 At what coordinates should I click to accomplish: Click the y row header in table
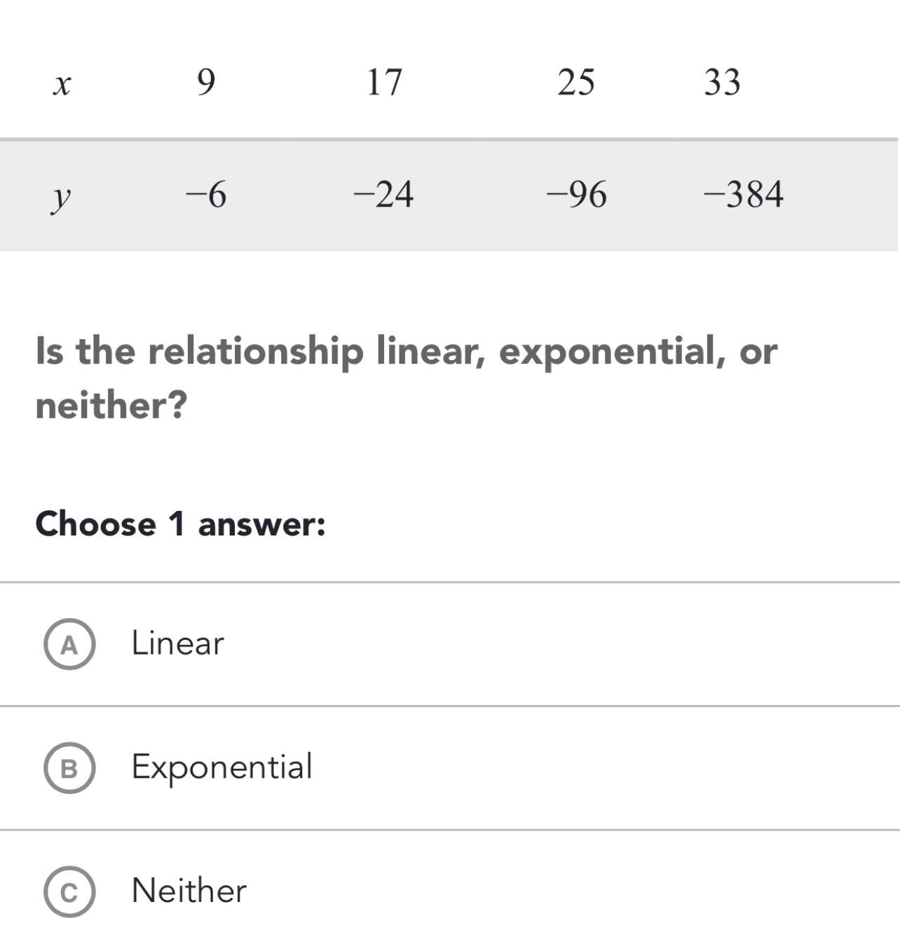point(62,196)
